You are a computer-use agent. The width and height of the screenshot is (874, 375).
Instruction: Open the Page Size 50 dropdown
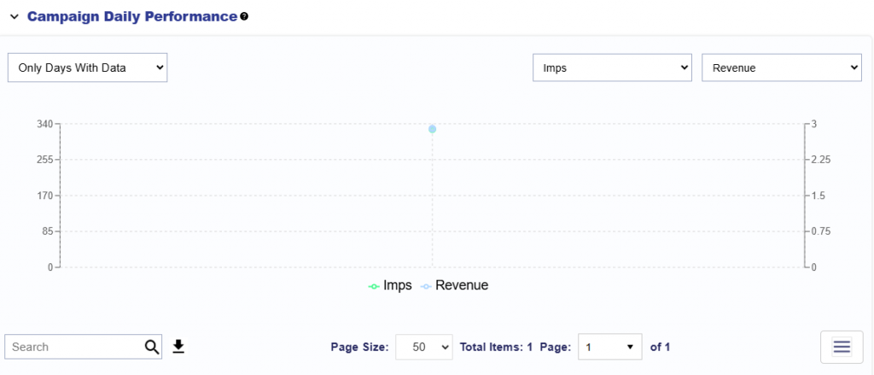tap(424, 347)
